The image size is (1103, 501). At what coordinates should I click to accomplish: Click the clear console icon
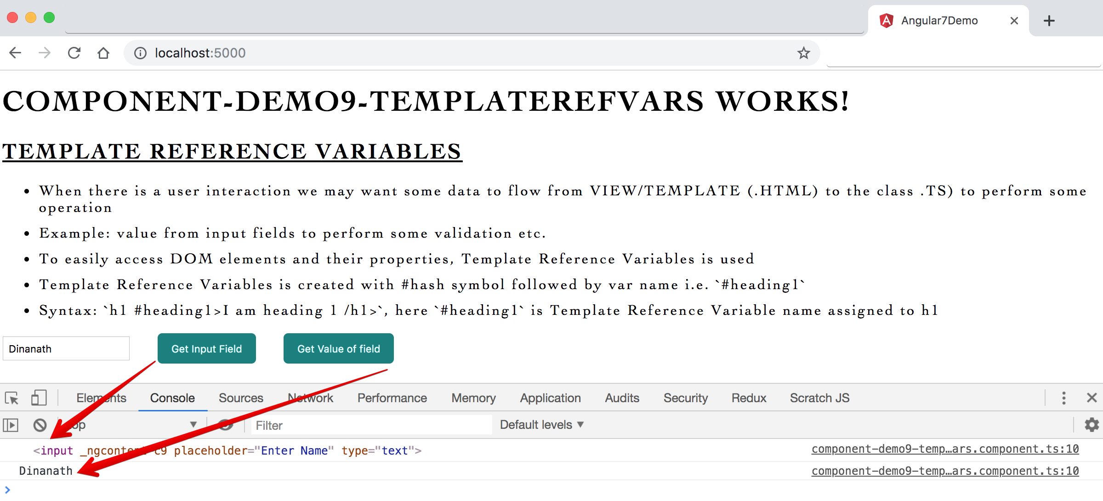tap(40, 425)
